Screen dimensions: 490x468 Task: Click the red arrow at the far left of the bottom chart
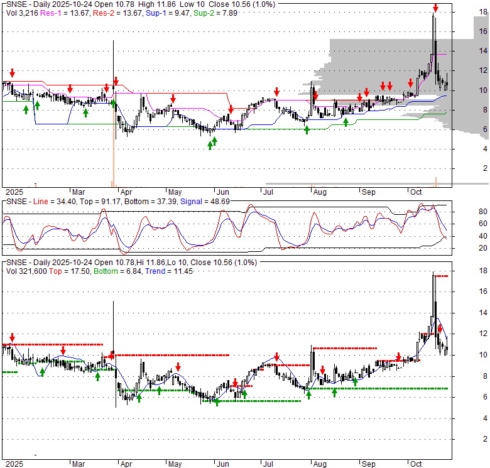11,338
